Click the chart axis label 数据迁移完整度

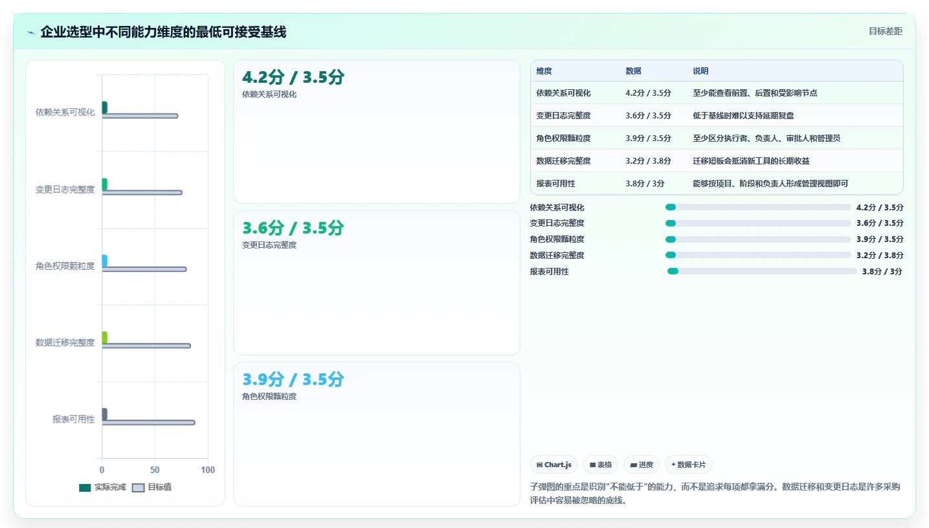tap(65, 342)
